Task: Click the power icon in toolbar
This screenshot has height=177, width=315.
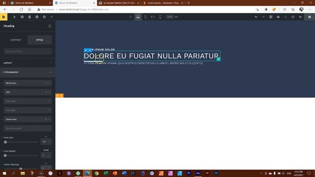Action: [x=285, y=17]
